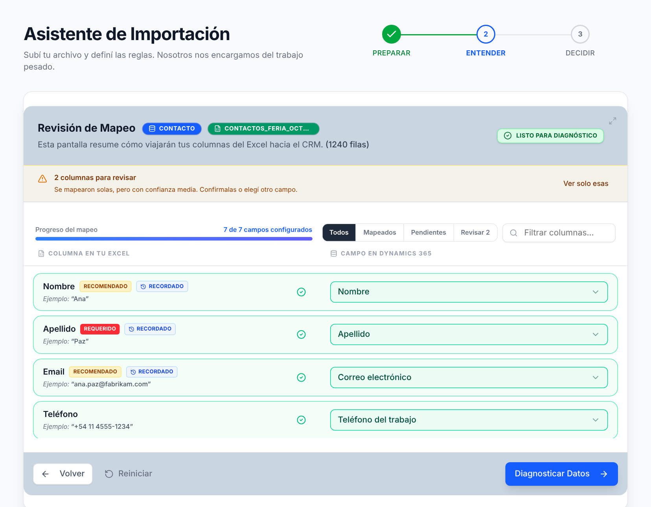Click the step 3 Decidir circle
651x507 pixels.
[580, 34]
